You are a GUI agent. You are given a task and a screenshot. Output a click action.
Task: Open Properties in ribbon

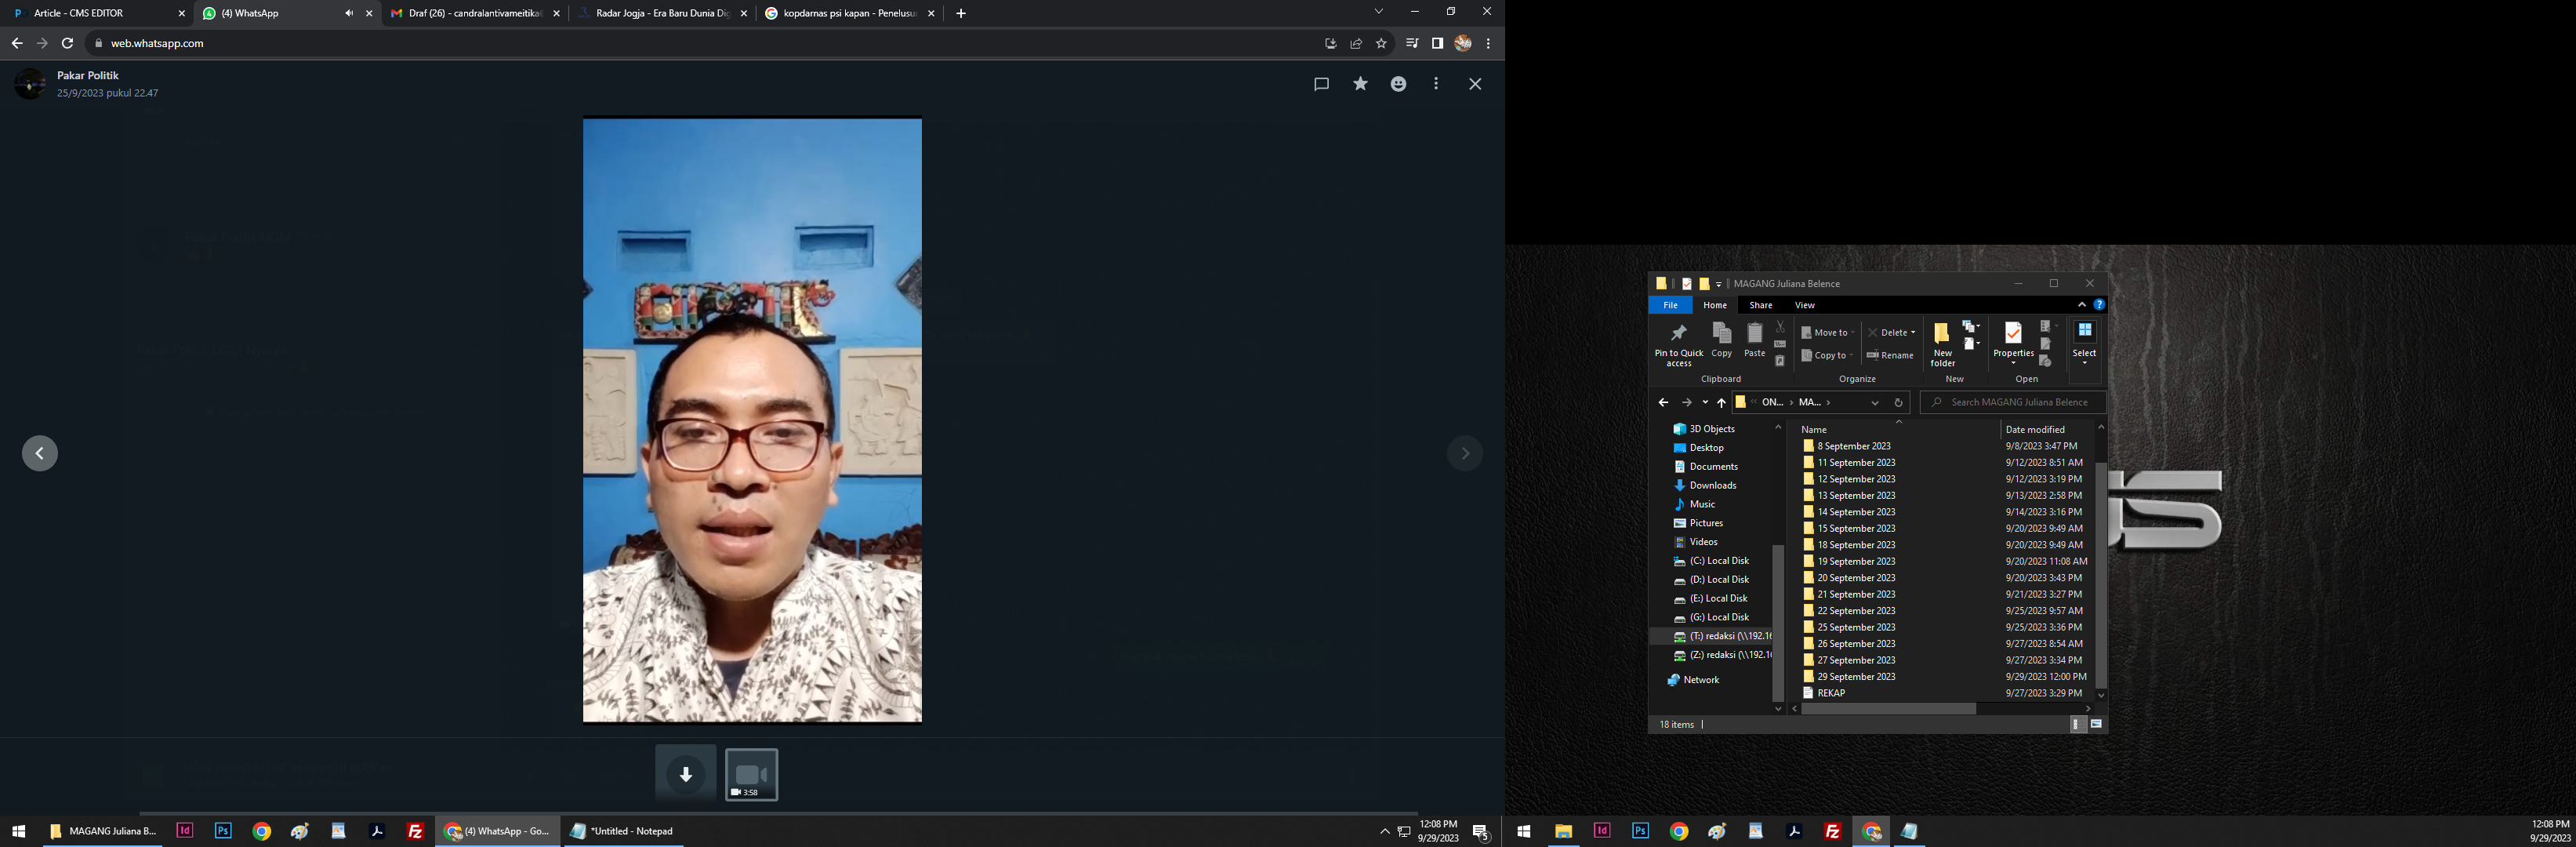tap(2013, 343)
